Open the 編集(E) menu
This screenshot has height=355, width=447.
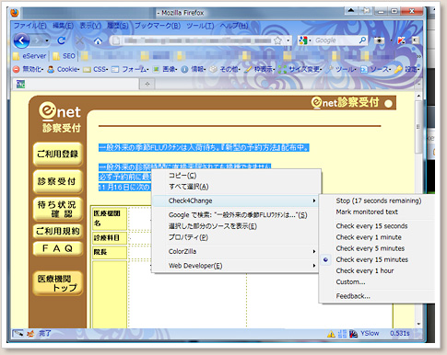[63, 26]
